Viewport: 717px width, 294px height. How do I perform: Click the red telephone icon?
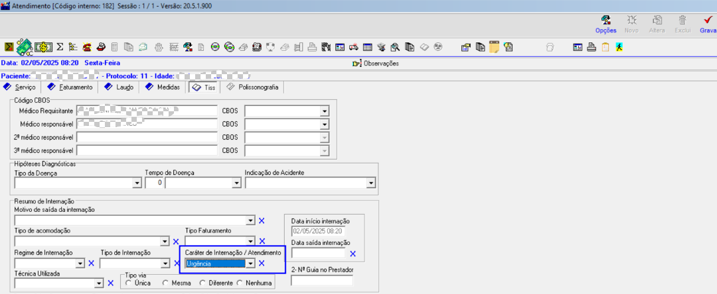[x=87, y=47]
